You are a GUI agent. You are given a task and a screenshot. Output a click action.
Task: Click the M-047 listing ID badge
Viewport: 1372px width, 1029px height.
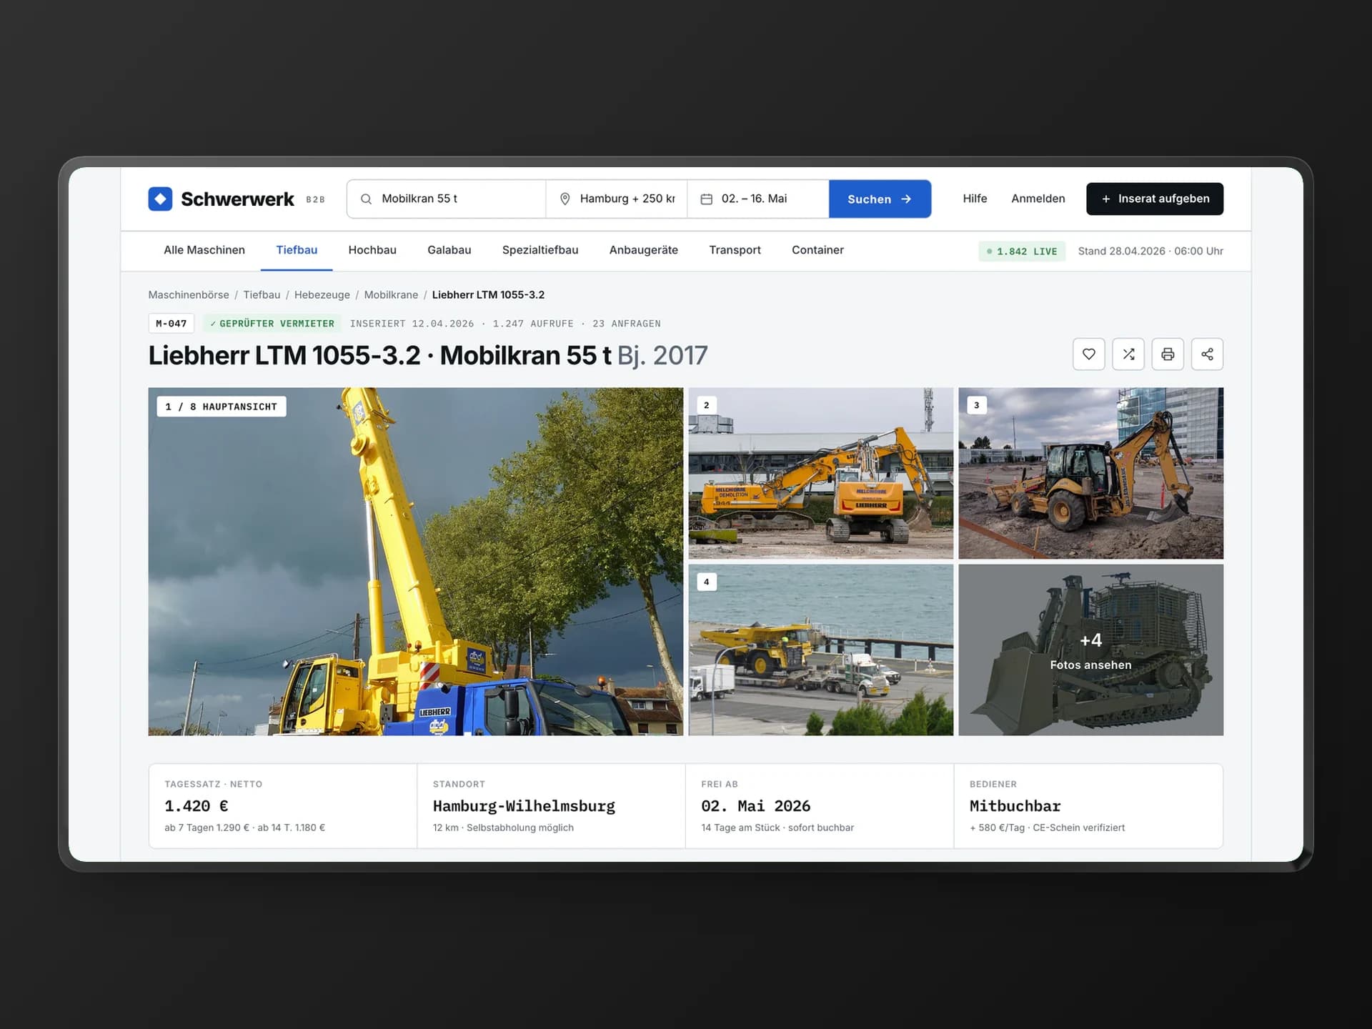pyautogui.click(x=171, y=324)
